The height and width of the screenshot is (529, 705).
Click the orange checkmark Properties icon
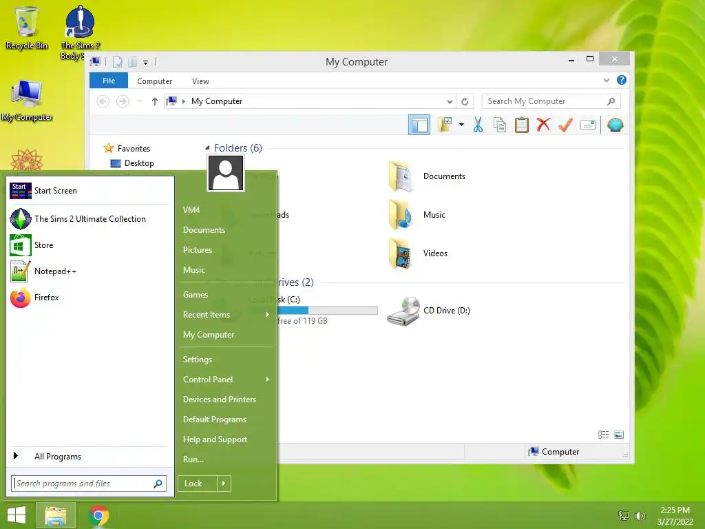pyautogui.click(x=565, y=125)
